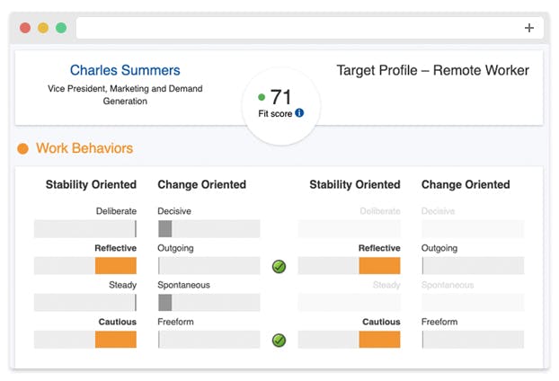Image resolution: width=559 pixels, height=381 pixels.
Task: Click the green dot beside score 71
Action: pyautogui.click(x=262, y=97)
